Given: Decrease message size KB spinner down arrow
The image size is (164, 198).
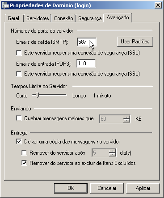Looking at the screenshot, I should 126,121.
